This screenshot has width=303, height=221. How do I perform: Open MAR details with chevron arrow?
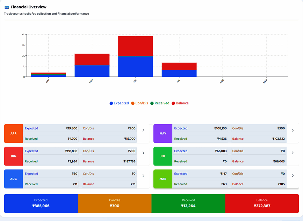coord(293,176)
